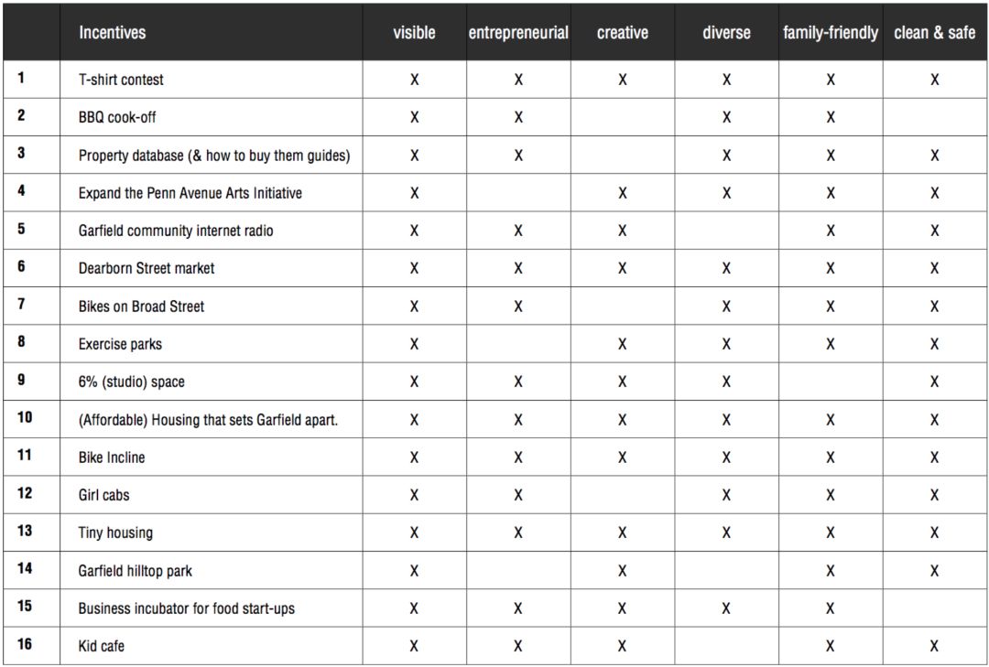The image size is (989, 667).
Task: Select the 'Girl cabs' incentive text
Action: click(x=103, y=496)
